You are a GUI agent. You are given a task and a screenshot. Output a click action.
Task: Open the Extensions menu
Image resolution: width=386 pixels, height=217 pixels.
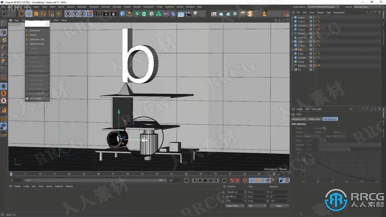coord(149,7)
